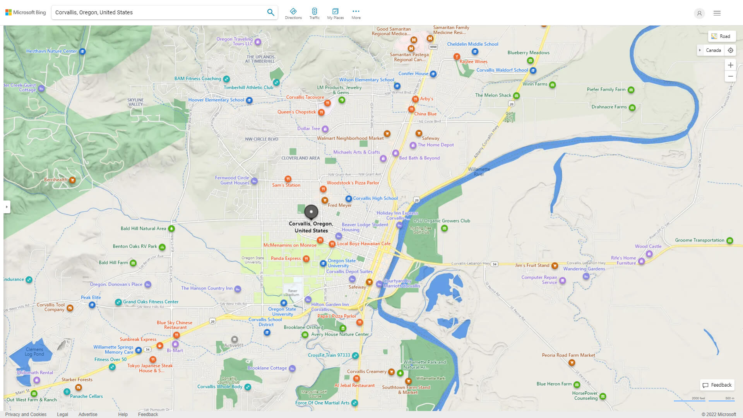Click the Help footer link
This screenshot has width=743, height=418.
pos(123,414)
